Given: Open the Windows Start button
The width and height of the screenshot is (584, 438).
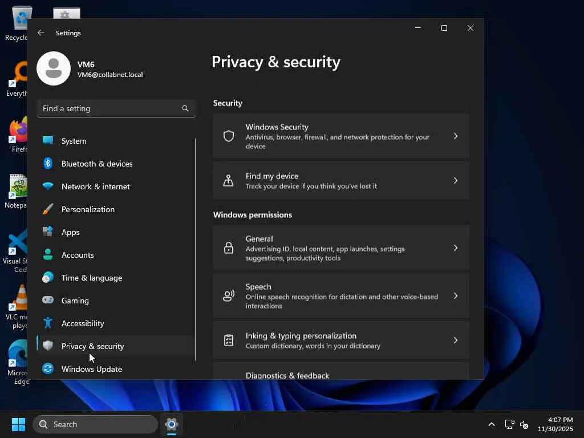Looking at the screenshot, I should pos(18,424).
